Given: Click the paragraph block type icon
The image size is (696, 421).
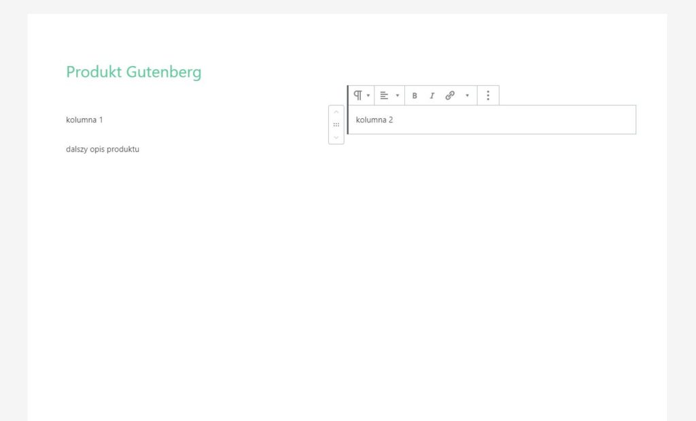Looking at the screenshot, I should [x=358, y=95].
